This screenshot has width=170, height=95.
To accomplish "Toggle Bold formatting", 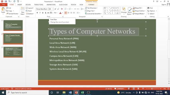I will (37, 13).
